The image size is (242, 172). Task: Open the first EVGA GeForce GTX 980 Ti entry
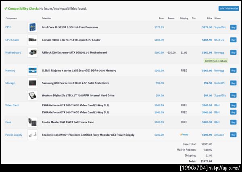pos(75,105)
